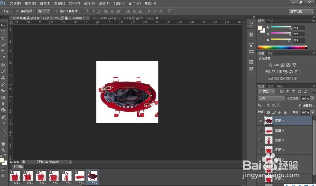Click the foreground color swatch in Color panel

260,28
